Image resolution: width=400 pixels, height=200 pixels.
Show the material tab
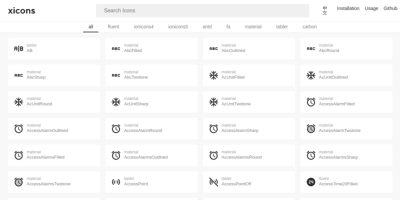[253, 26]
